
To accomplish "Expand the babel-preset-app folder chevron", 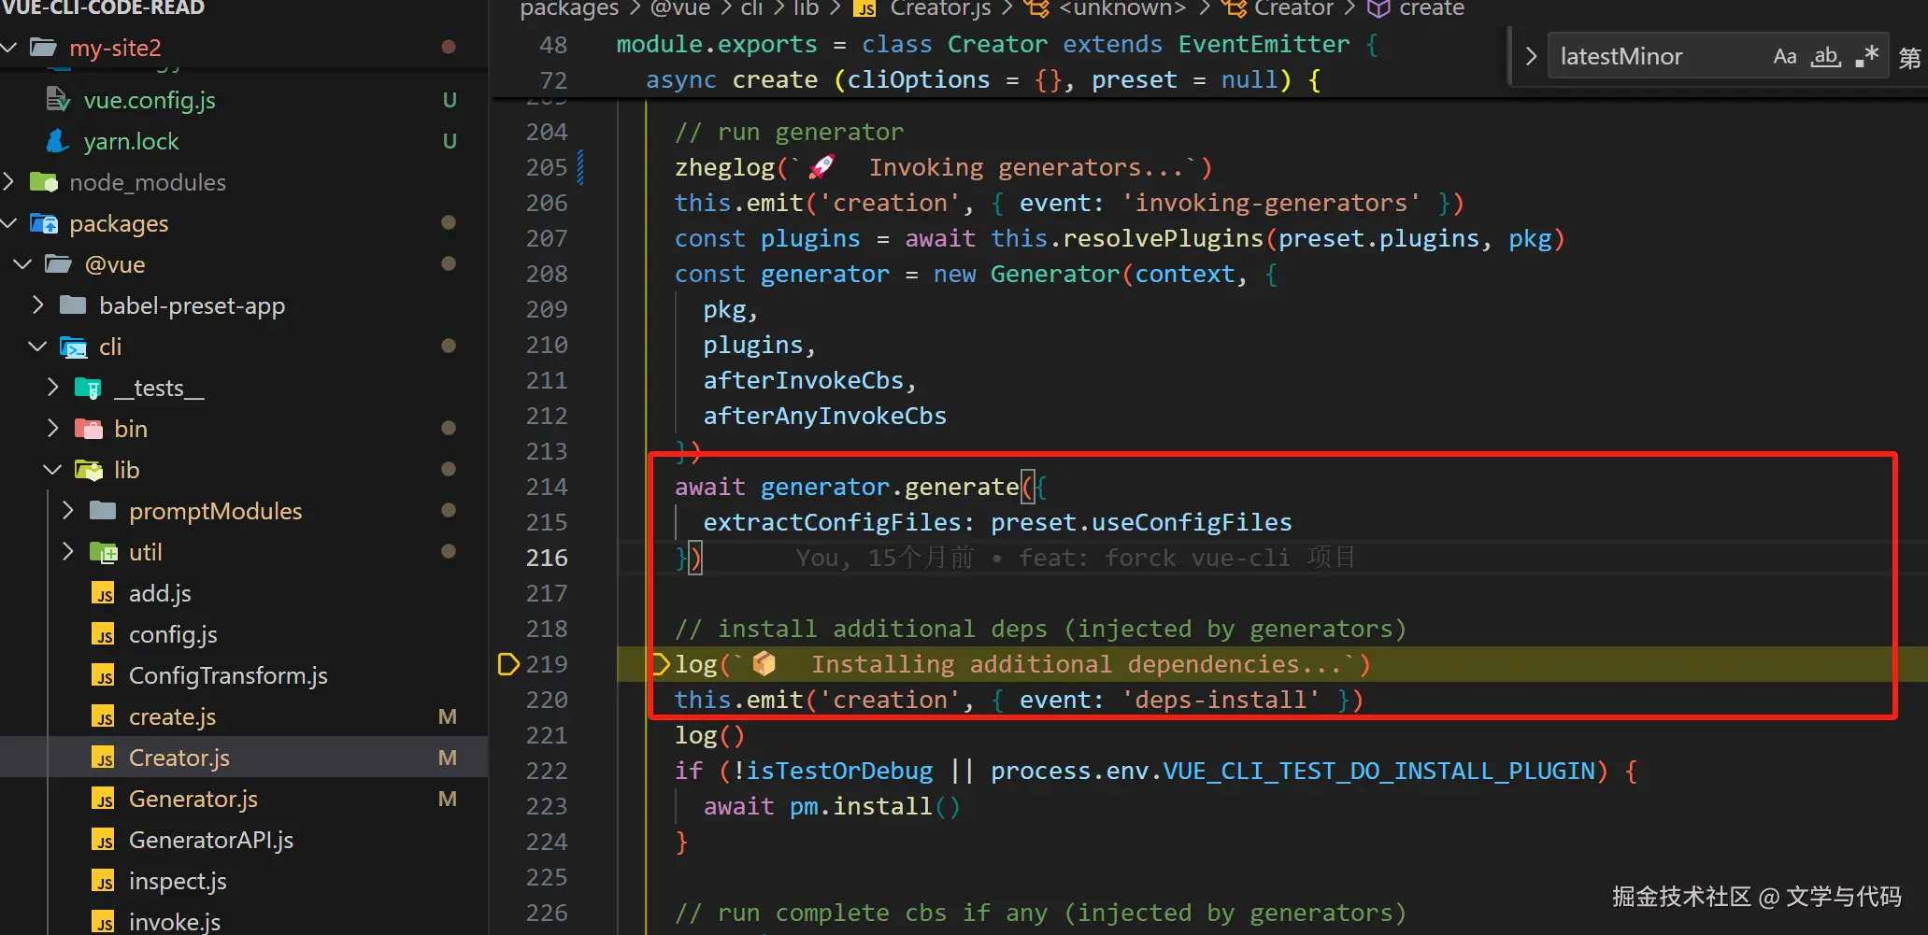I will coord(38,305).
